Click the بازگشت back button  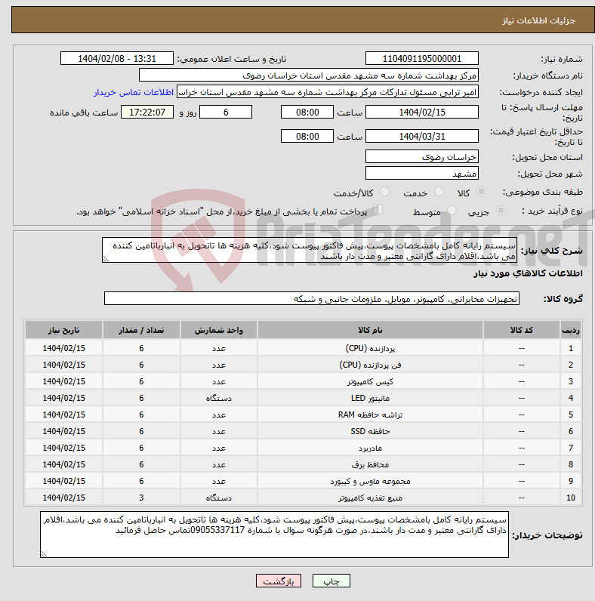pos(279,581)
